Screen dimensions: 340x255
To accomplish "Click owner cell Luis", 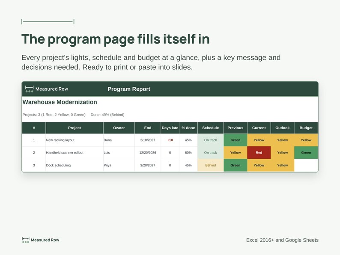I will (x=119, y=152).
